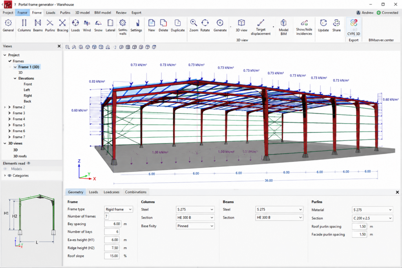This screenshot has height=268, width=402.
Task: Activate the Zoom tool in ribbon
Action: tap(194, 26)
